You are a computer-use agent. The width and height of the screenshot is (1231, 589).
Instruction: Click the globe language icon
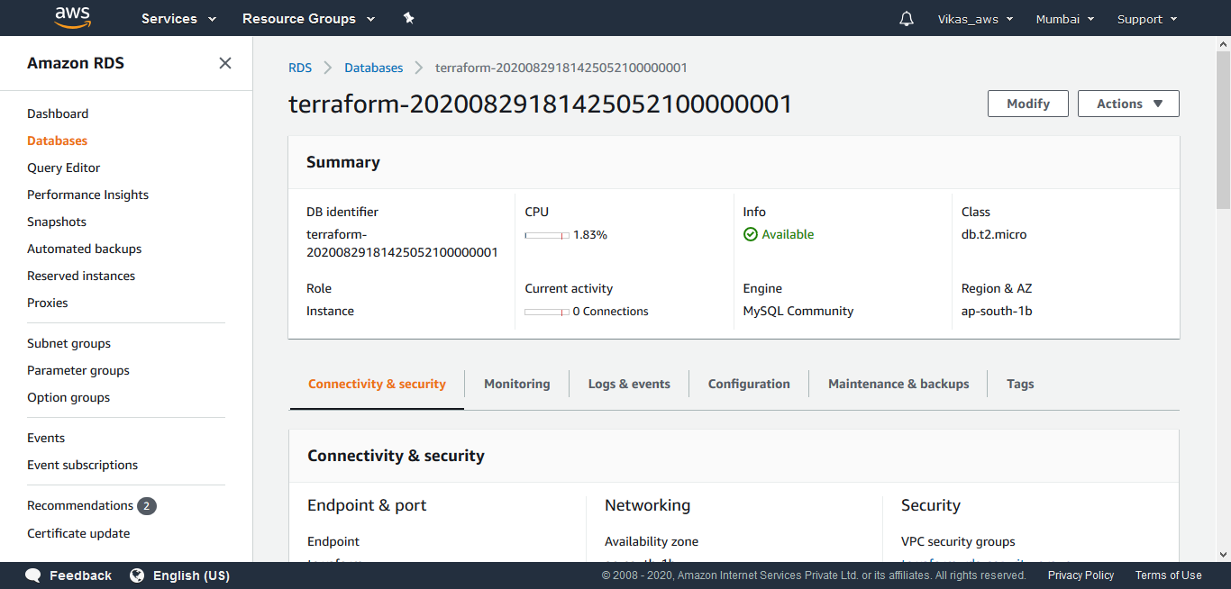(x=137, y=575)
